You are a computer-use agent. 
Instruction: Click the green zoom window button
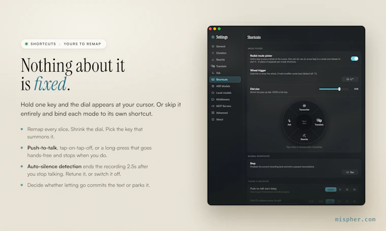(x=219, y=29)
